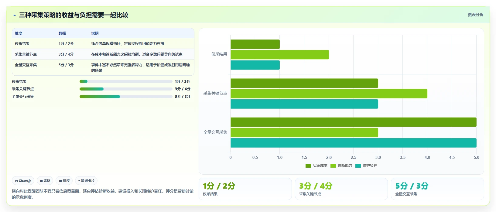
Task: Click the dark green 实施成本 bar for 全量交互采集
Action: point(354,122)
